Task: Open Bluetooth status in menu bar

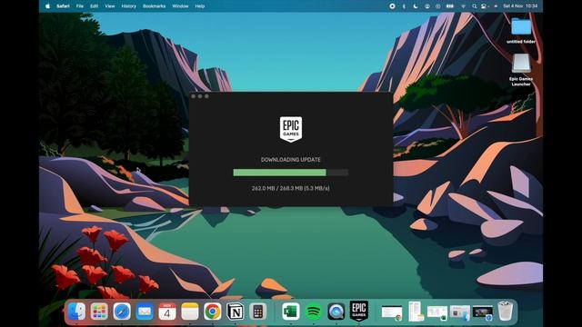Action: pyautogui.click(x=404, y=6)
